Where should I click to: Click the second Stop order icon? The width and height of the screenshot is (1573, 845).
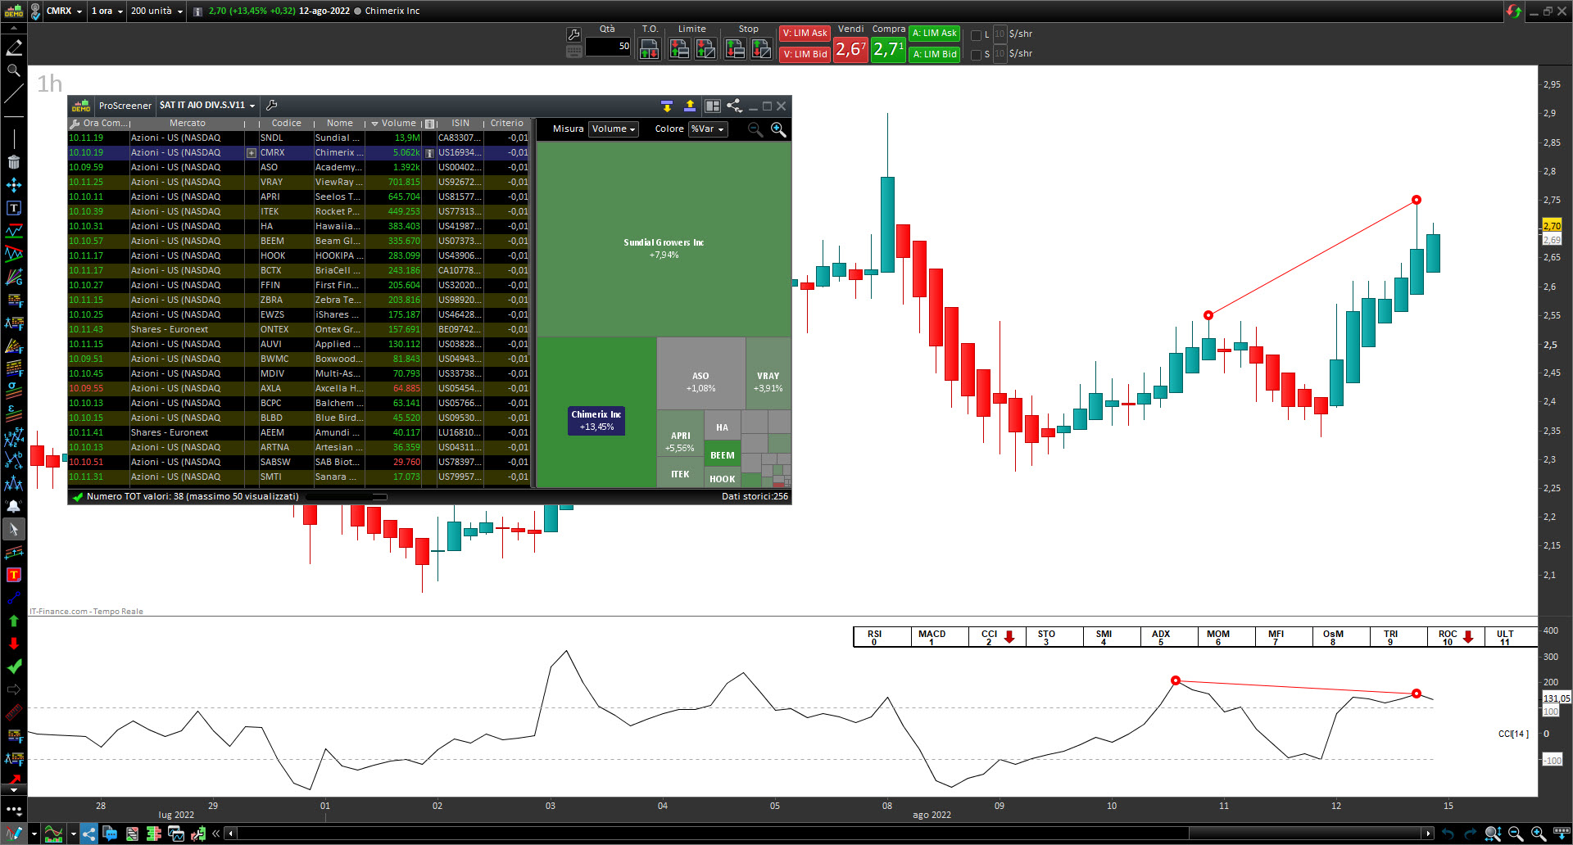[761, 49]
